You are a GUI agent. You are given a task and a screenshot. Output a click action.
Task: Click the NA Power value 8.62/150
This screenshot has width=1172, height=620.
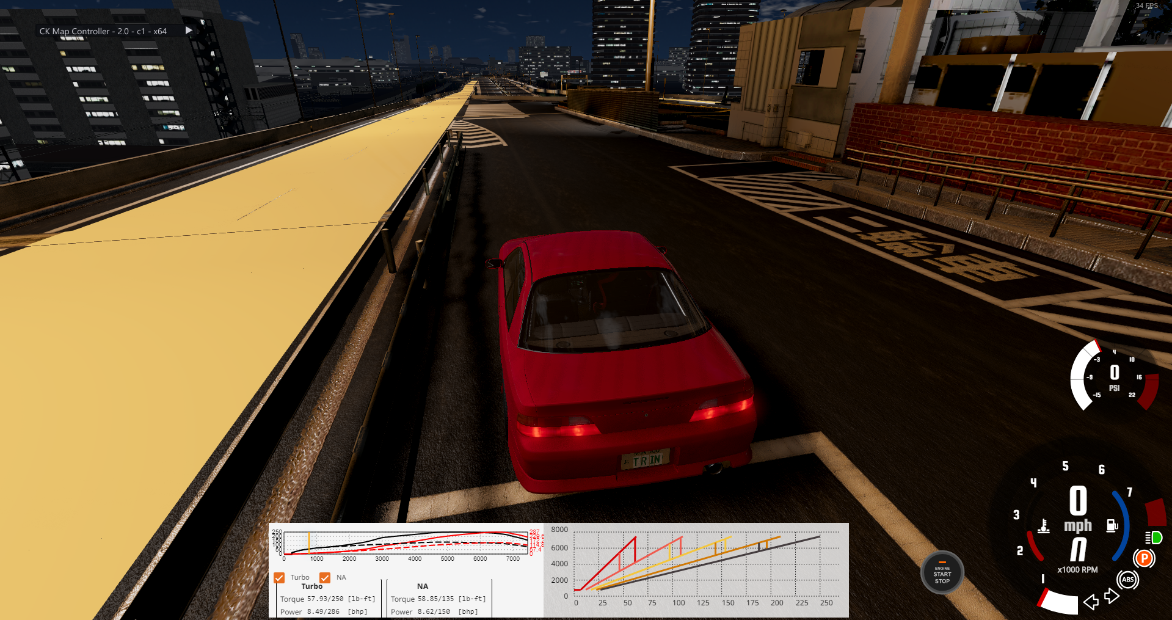[434, 611]
